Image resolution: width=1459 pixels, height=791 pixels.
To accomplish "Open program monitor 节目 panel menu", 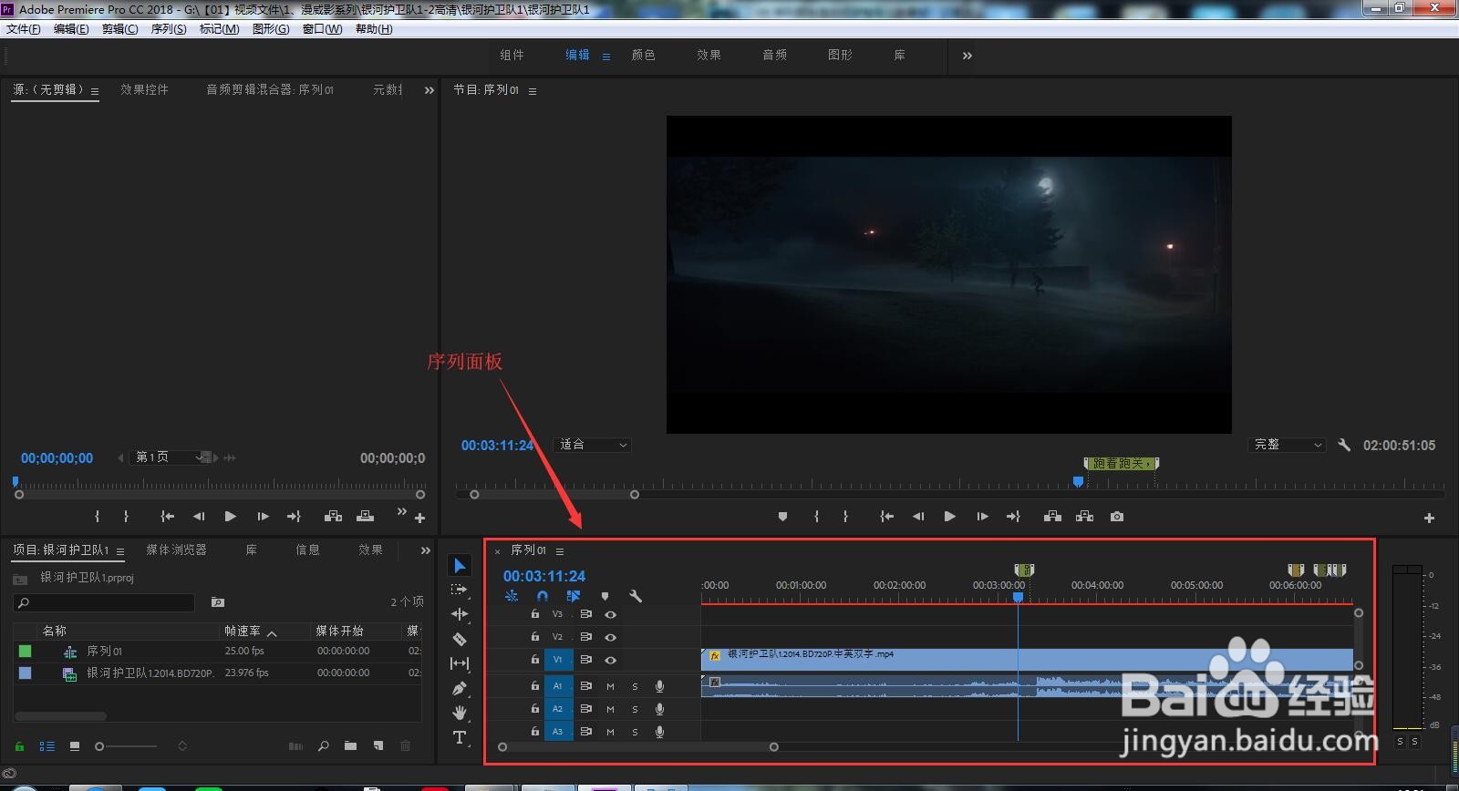I will click(x=533, y=90).
